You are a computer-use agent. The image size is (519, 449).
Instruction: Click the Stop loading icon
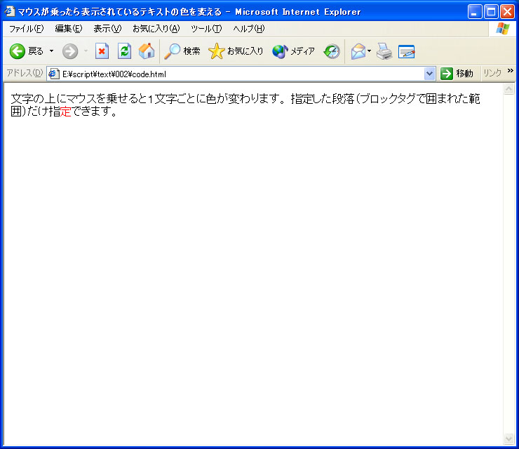(102, 51)
